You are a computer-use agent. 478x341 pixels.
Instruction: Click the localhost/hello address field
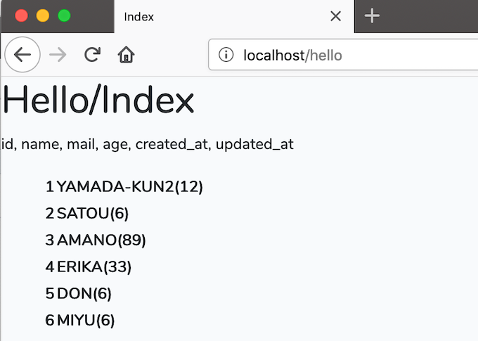click(343, 55)
